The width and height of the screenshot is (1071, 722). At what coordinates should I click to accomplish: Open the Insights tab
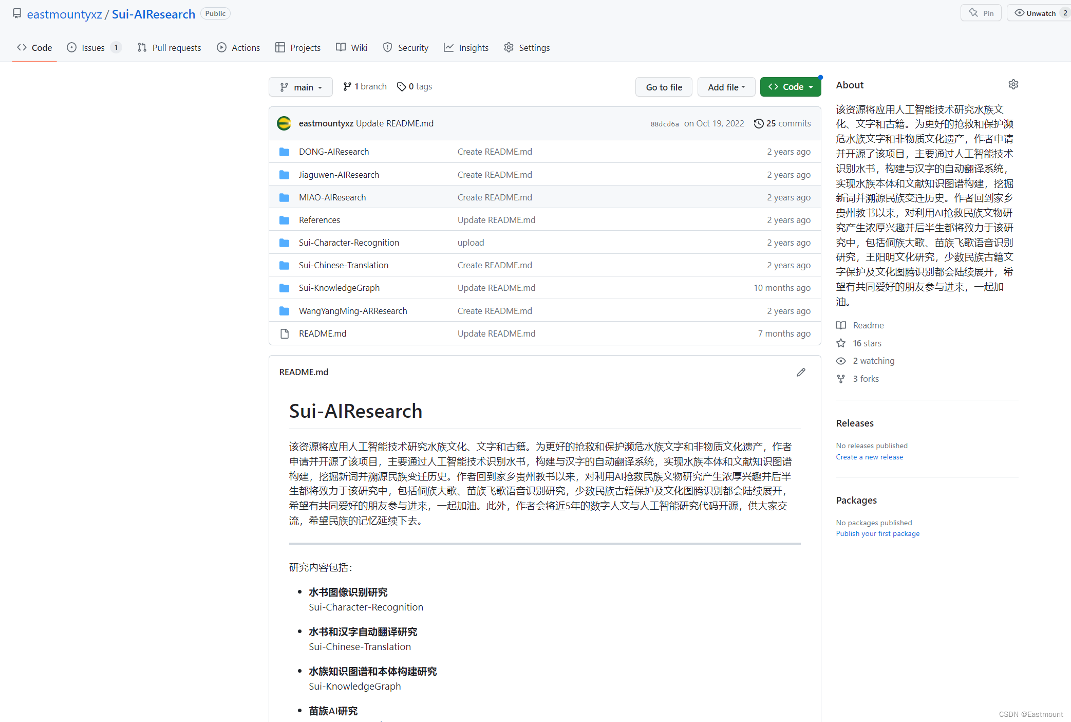coord(466,47)
